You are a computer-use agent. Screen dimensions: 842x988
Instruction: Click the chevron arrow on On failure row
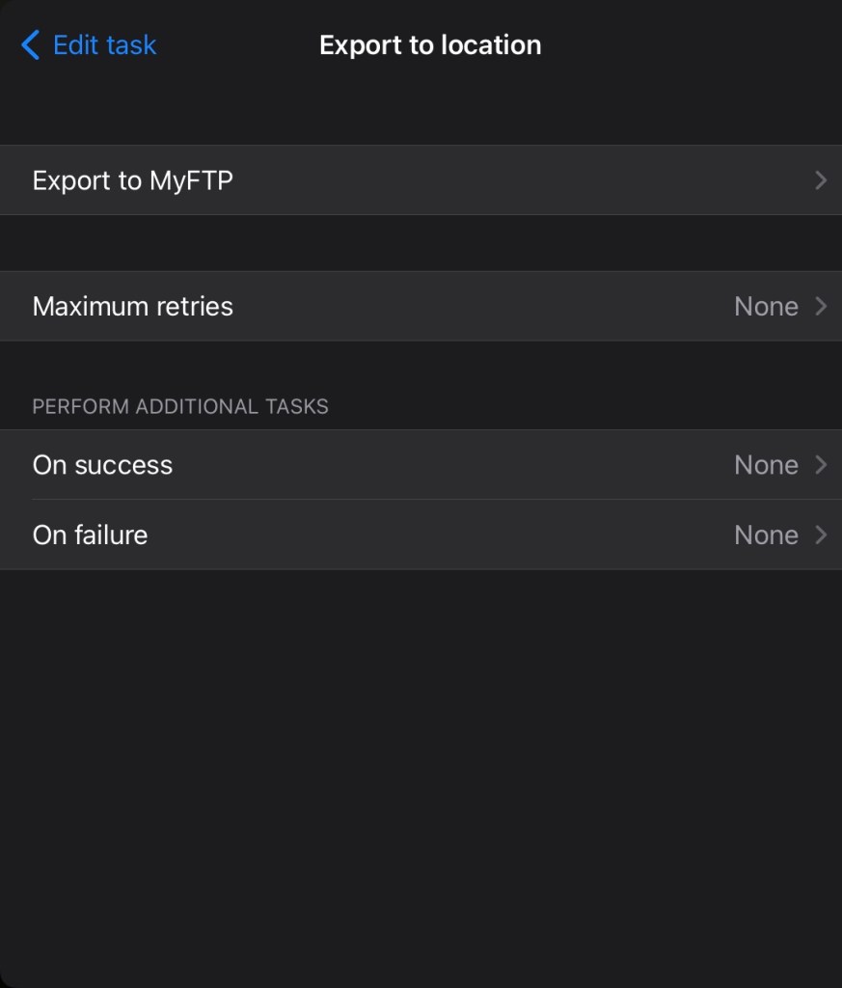[821, 535]
